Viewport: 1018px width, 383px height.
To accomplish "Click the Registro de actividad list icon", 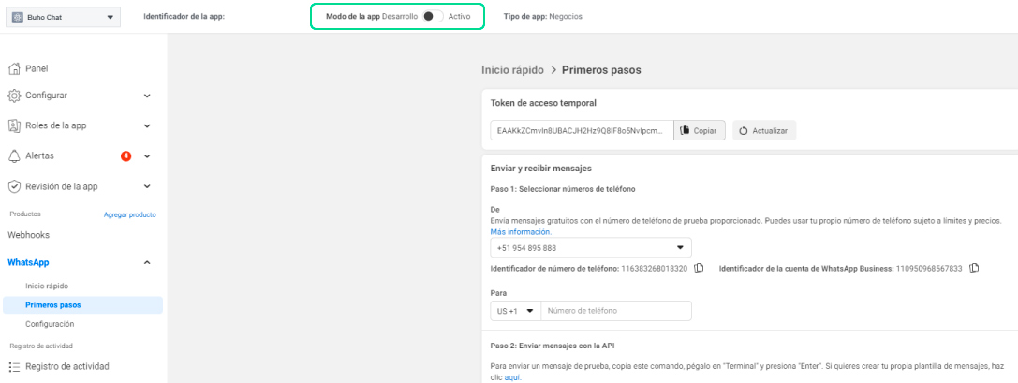I will tap(14, 366).
